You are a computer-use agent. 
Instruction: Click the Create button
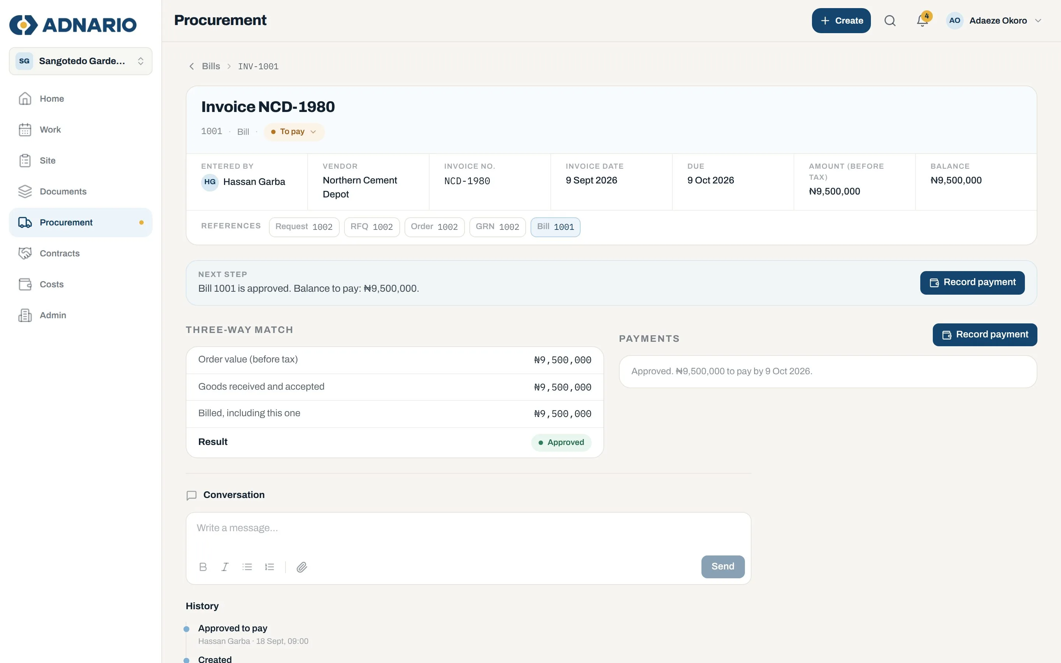841,21
